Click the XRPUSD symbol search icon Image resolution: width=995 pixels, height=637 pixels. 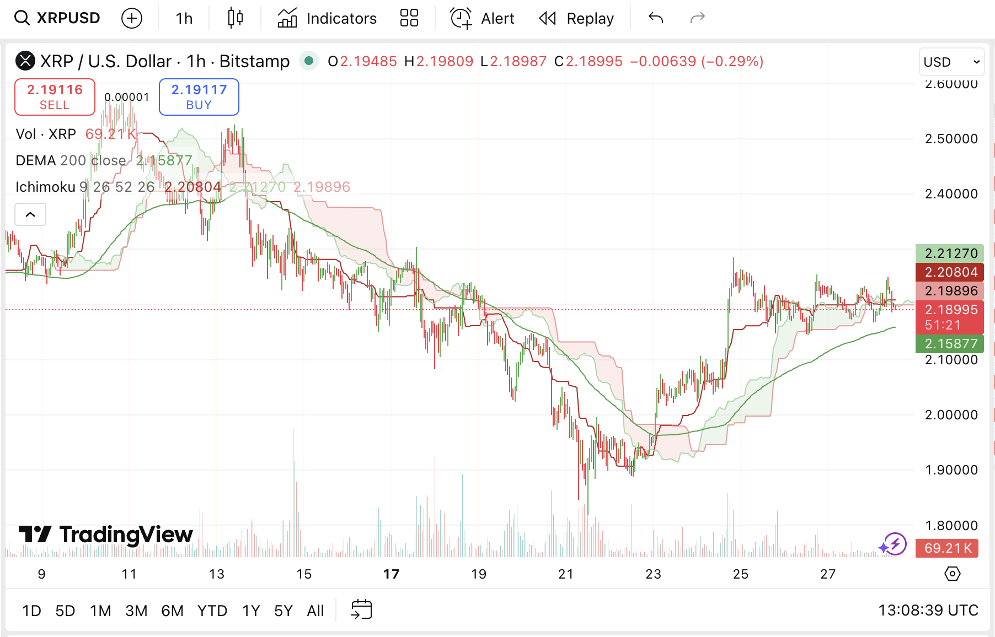[22, 18]
